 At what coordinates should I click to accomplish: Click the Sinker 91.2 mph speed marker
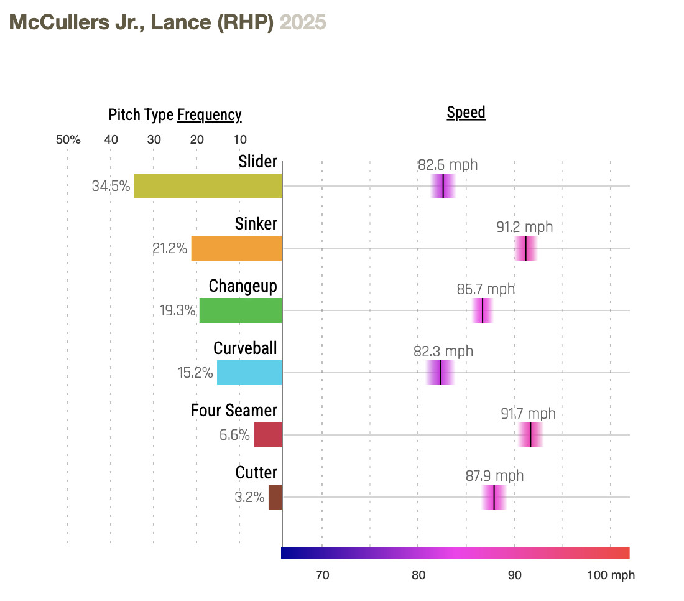(x=526, y=248)
